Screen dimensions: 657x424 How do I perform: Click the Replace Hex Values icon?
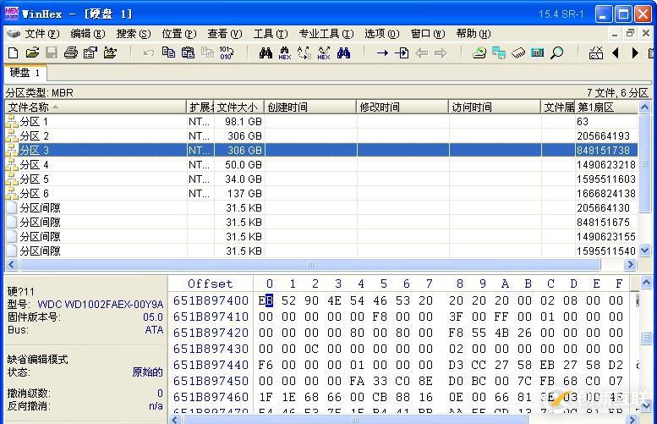(x=324, y=52)
